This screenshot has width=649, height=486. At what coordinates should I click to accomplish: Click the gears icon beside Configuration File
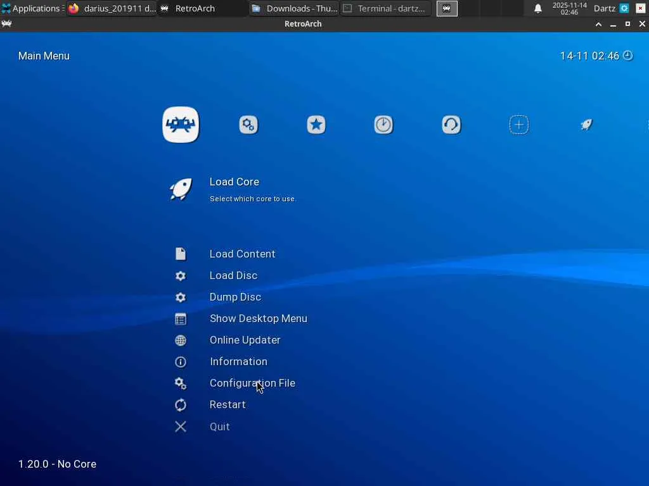(181, 383)
